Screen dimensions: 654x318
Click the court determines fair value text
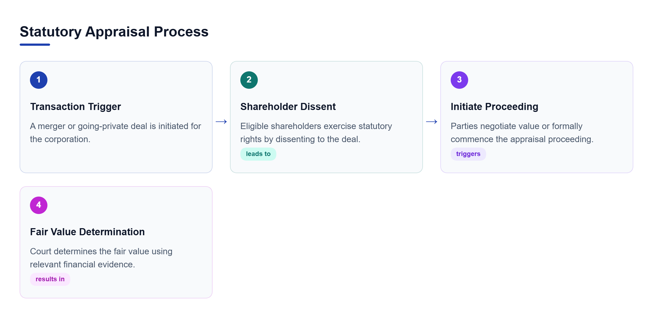[101, 258]
